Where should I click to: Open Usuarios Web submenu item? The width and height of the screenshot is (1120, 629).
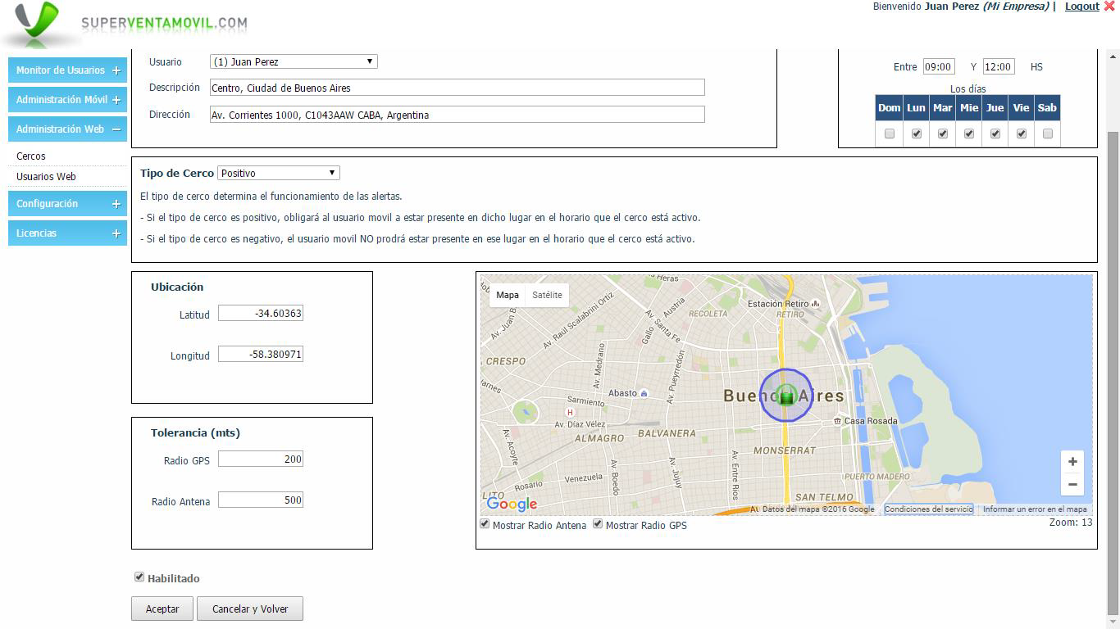click(46, 176)
